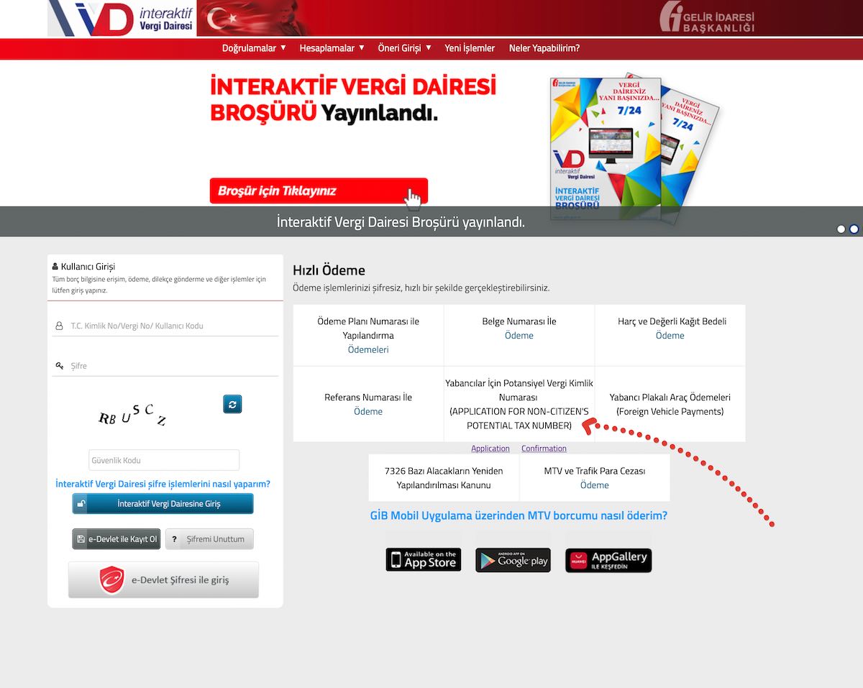Image resolution: width=863 pixels, height=688 pixels.
Task: Click the e-Devlet Şifresi ile giriş button
Action: point(163,579)
